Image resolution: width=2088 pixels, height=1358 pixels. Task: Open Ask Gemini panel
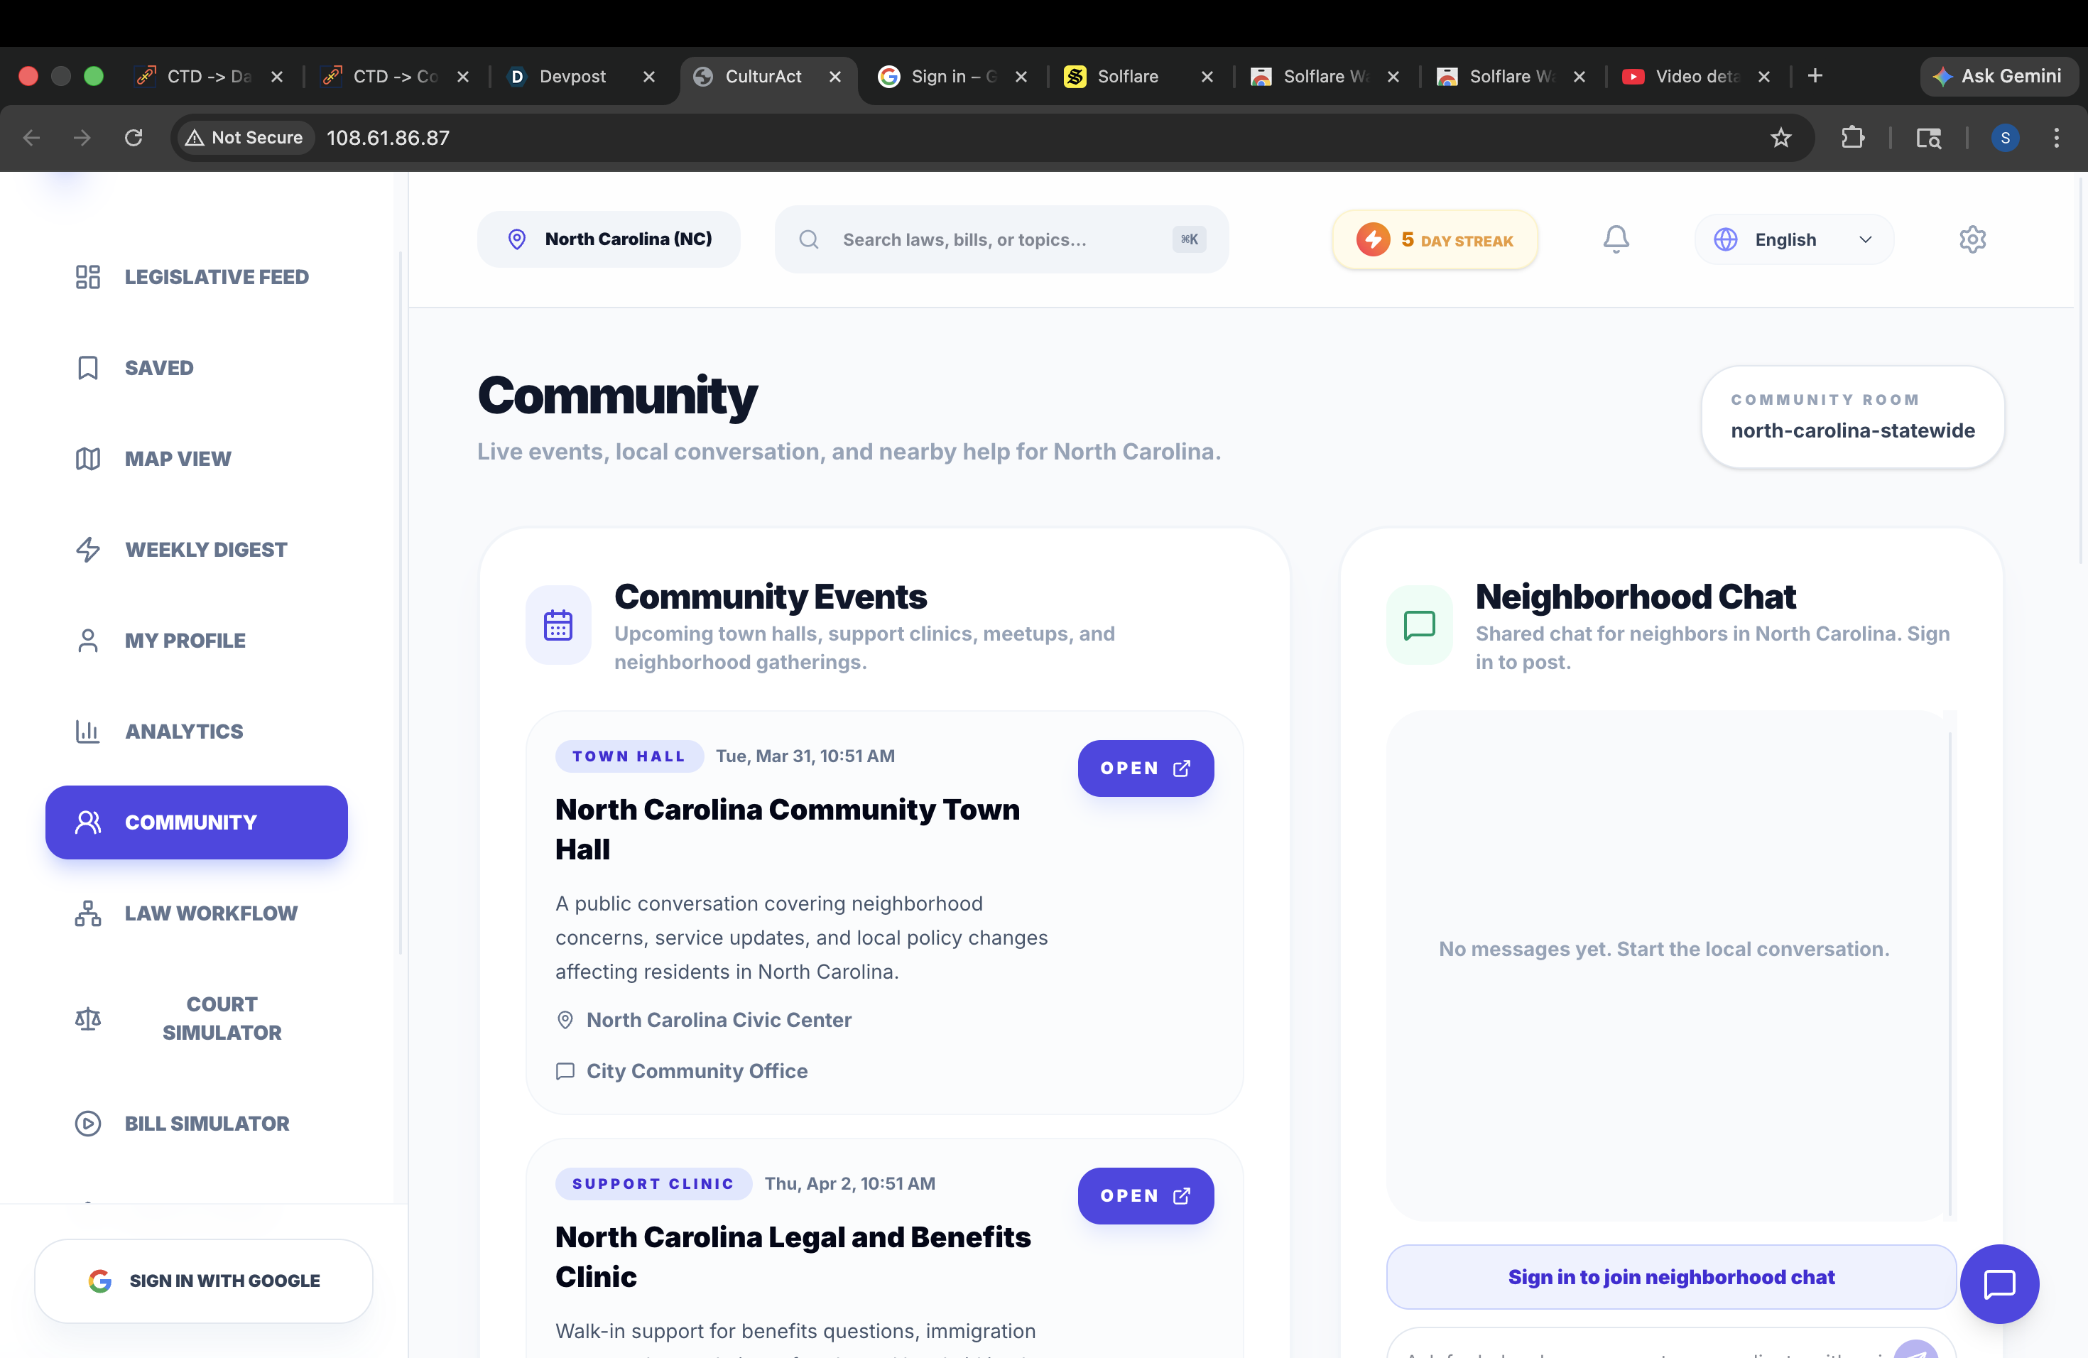pos(1998,76)
